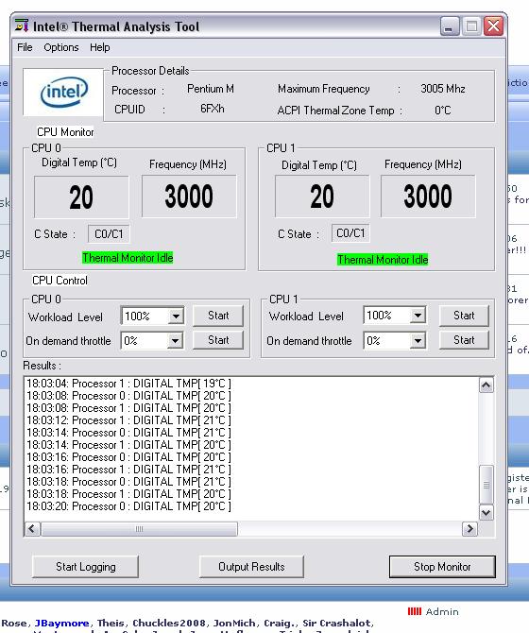The image size is (529, 633).
Task: Select log line 18:03:16 Processor 1
Action: pos(128,470)
